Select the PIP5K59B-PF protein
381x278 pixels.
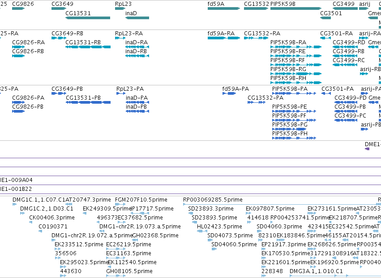[x=294, y=120]
